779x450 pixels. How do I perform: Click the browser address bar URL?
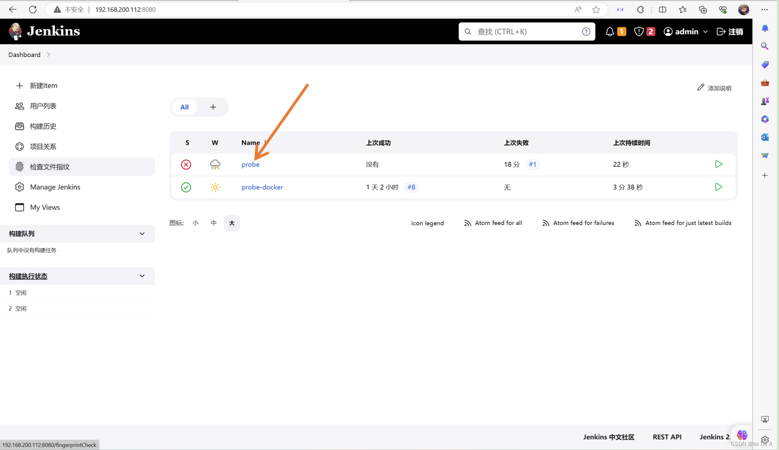125,9
